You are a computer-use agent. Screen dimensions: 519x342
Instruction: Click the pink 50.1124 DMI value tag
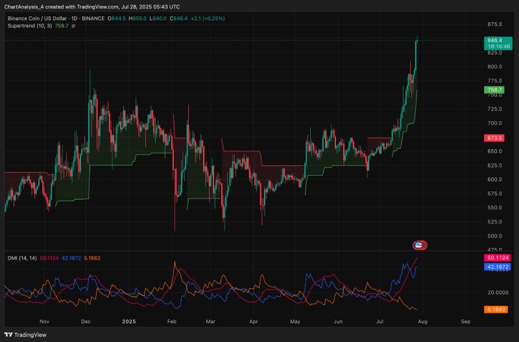[x=496, y=258]
